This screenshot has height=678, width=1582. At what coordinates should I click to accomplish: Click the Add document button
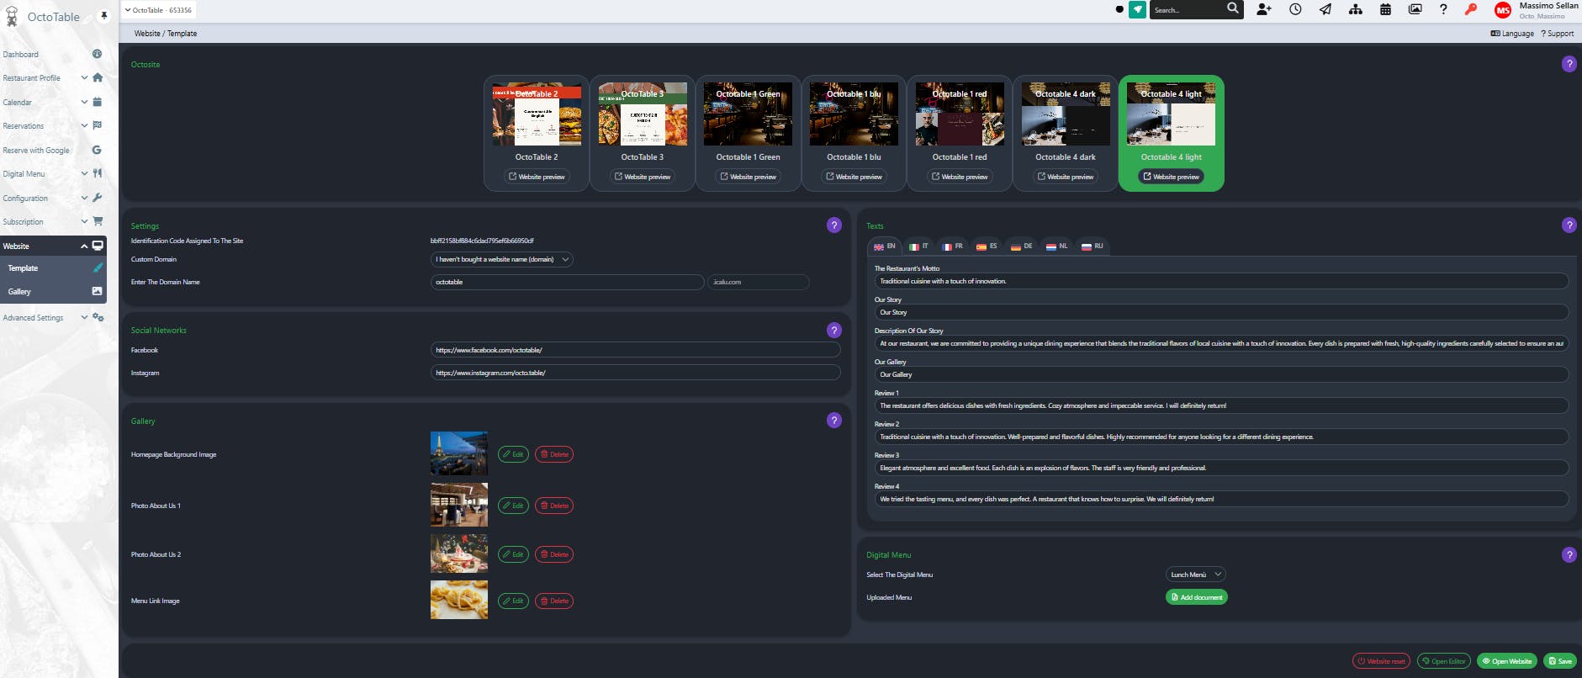1197,597
